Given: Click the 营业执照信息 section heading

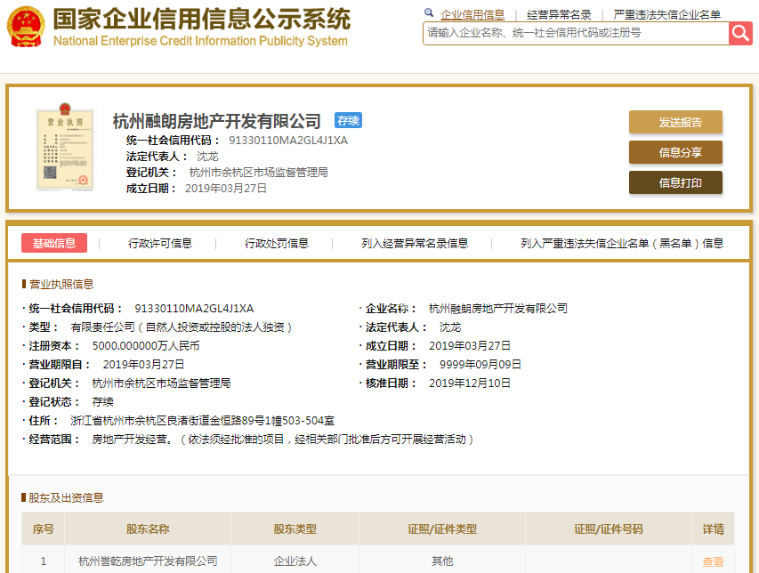Looking at the screenshot, I should coord(61,284).
